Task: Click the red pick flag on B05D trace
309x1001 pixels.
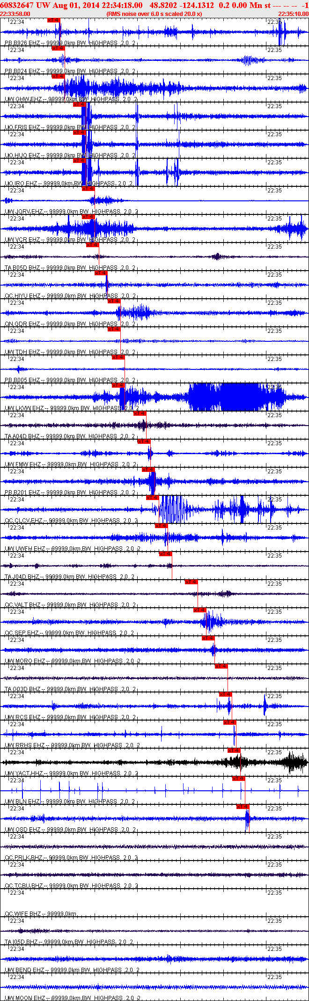Action: 92,245
